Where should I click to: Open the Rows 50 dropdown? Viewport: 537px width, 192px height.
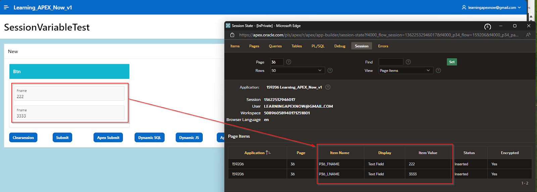coord(298,70)
